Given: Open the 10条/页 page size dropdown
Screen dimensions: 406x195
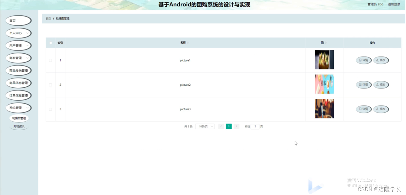Looking at the screenshot, I should (x=205, y=126).
